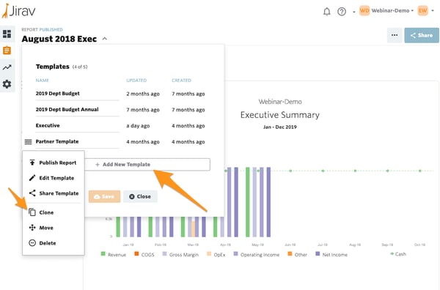The image size is (440, 290).
Task: Click the Delete circle-minus icon
Action: point(32,243)
